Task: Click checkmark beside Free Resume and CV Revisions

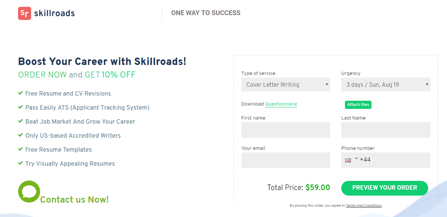Action: tap(21, 93)
